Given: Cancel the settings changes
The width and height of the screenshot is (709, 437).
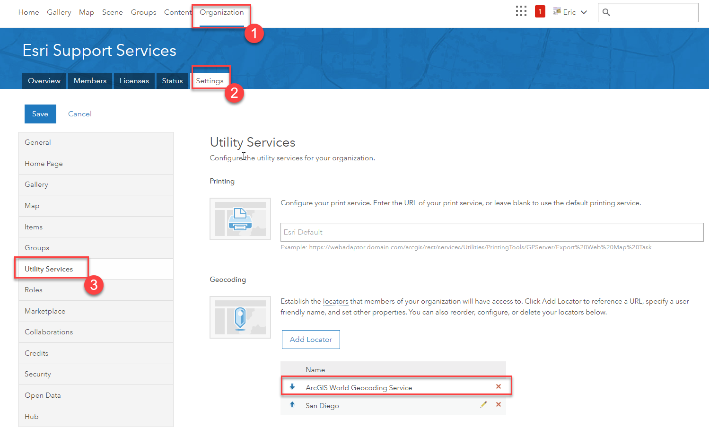Looking at the screenshot, I should (80, 114).
